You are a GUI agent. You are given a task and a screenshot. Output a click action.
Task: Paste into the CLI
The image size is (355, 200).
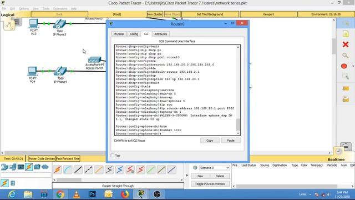click(x=231, y=141)
